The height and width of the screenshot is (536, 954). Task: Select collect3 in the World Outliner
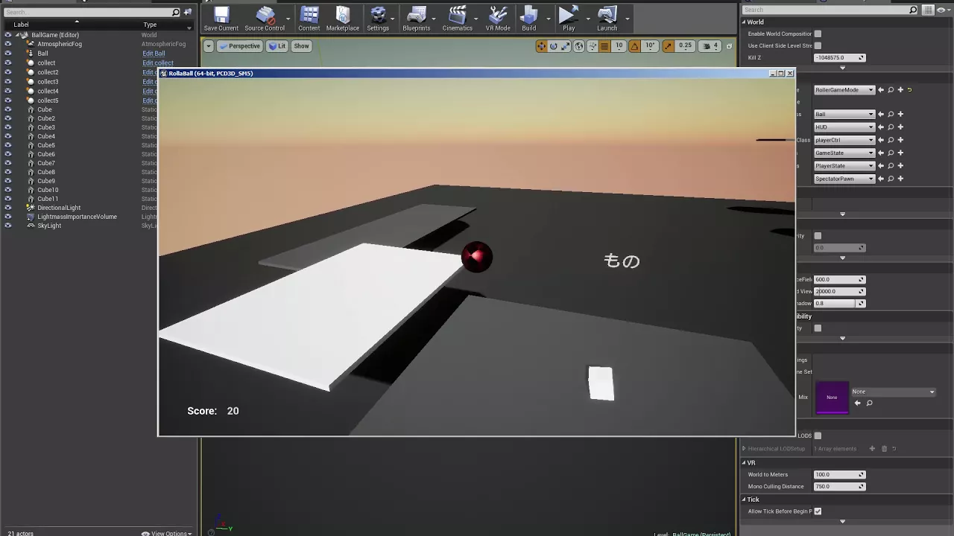point(48,82)
